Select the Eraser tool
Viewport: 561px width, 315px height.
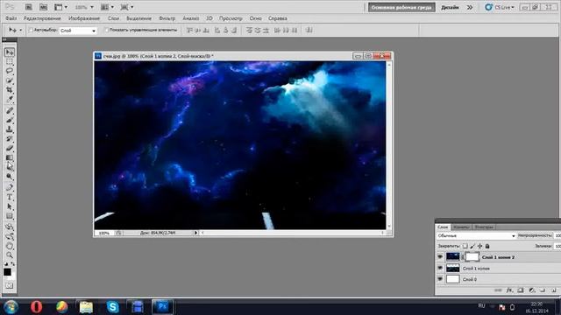click(10, 148)
